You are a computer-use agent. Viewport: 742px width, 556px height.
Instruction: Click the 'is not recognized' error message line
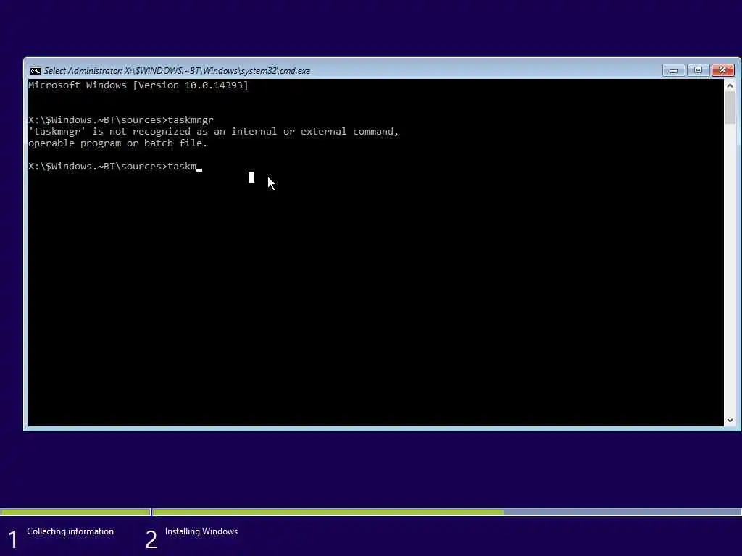pyautogui.click(x=214, y=132)
